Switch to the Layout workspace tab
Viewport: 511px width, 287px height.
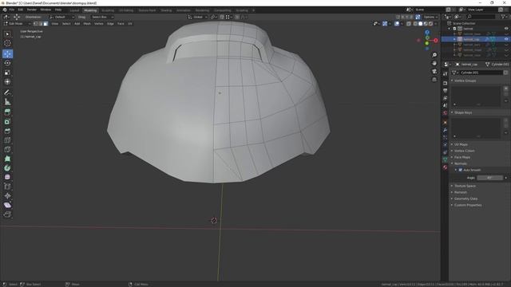point(74,10)
